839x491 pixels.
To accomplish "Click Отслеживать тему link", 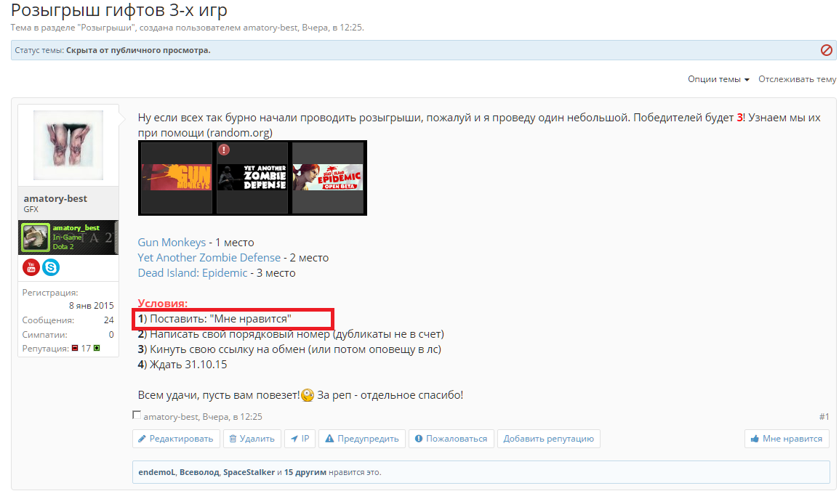I will 798,79.
